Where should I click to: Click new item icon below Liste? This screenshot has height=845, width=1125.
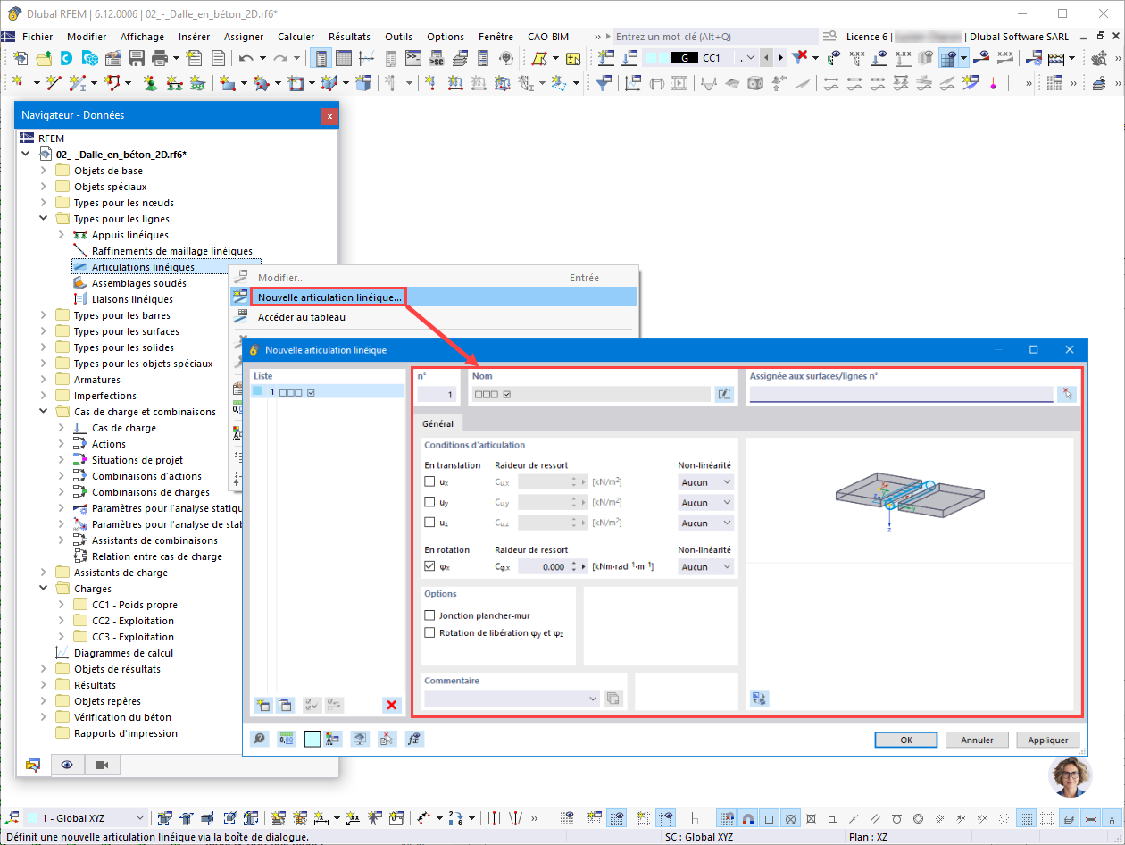click(262, 705)
